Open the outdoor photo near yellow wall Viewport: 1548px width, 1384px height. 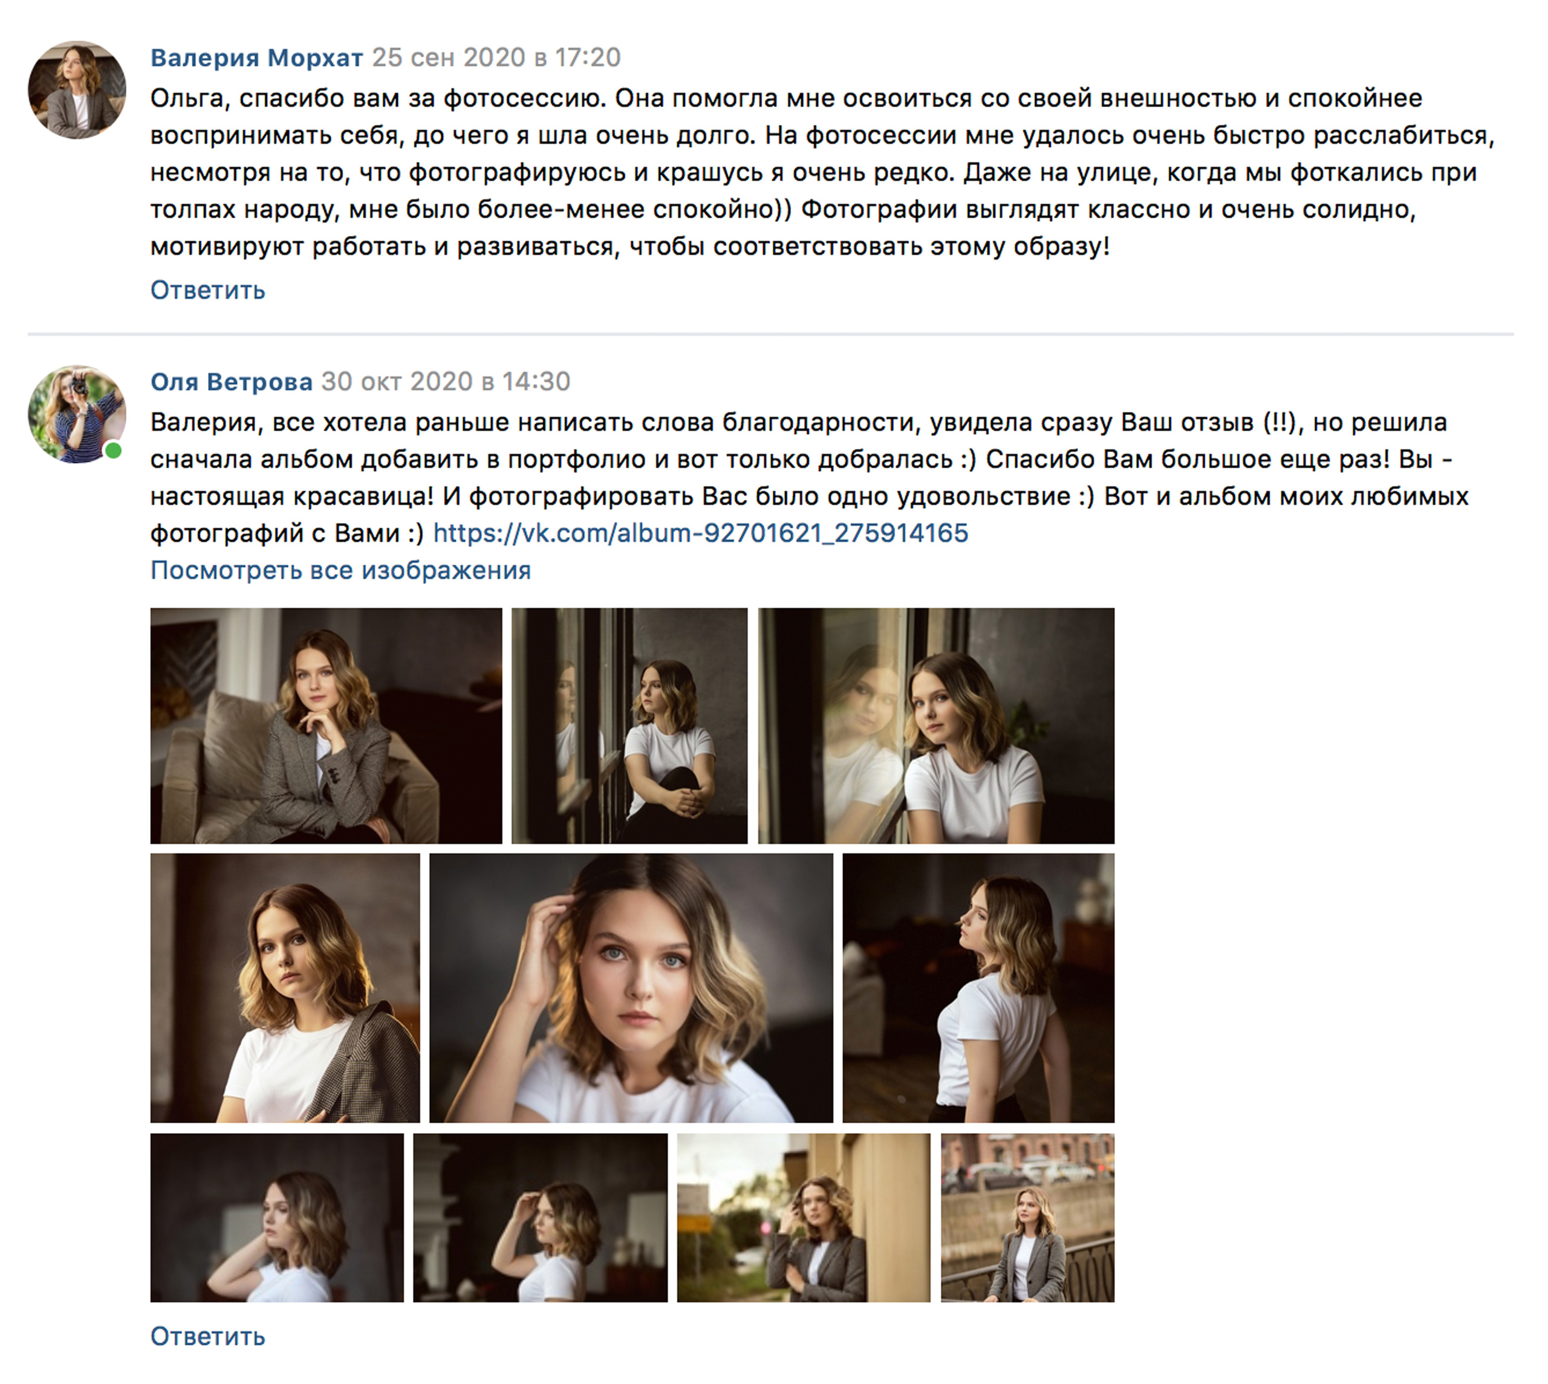pyautogui.click(x=804, y=1218)
